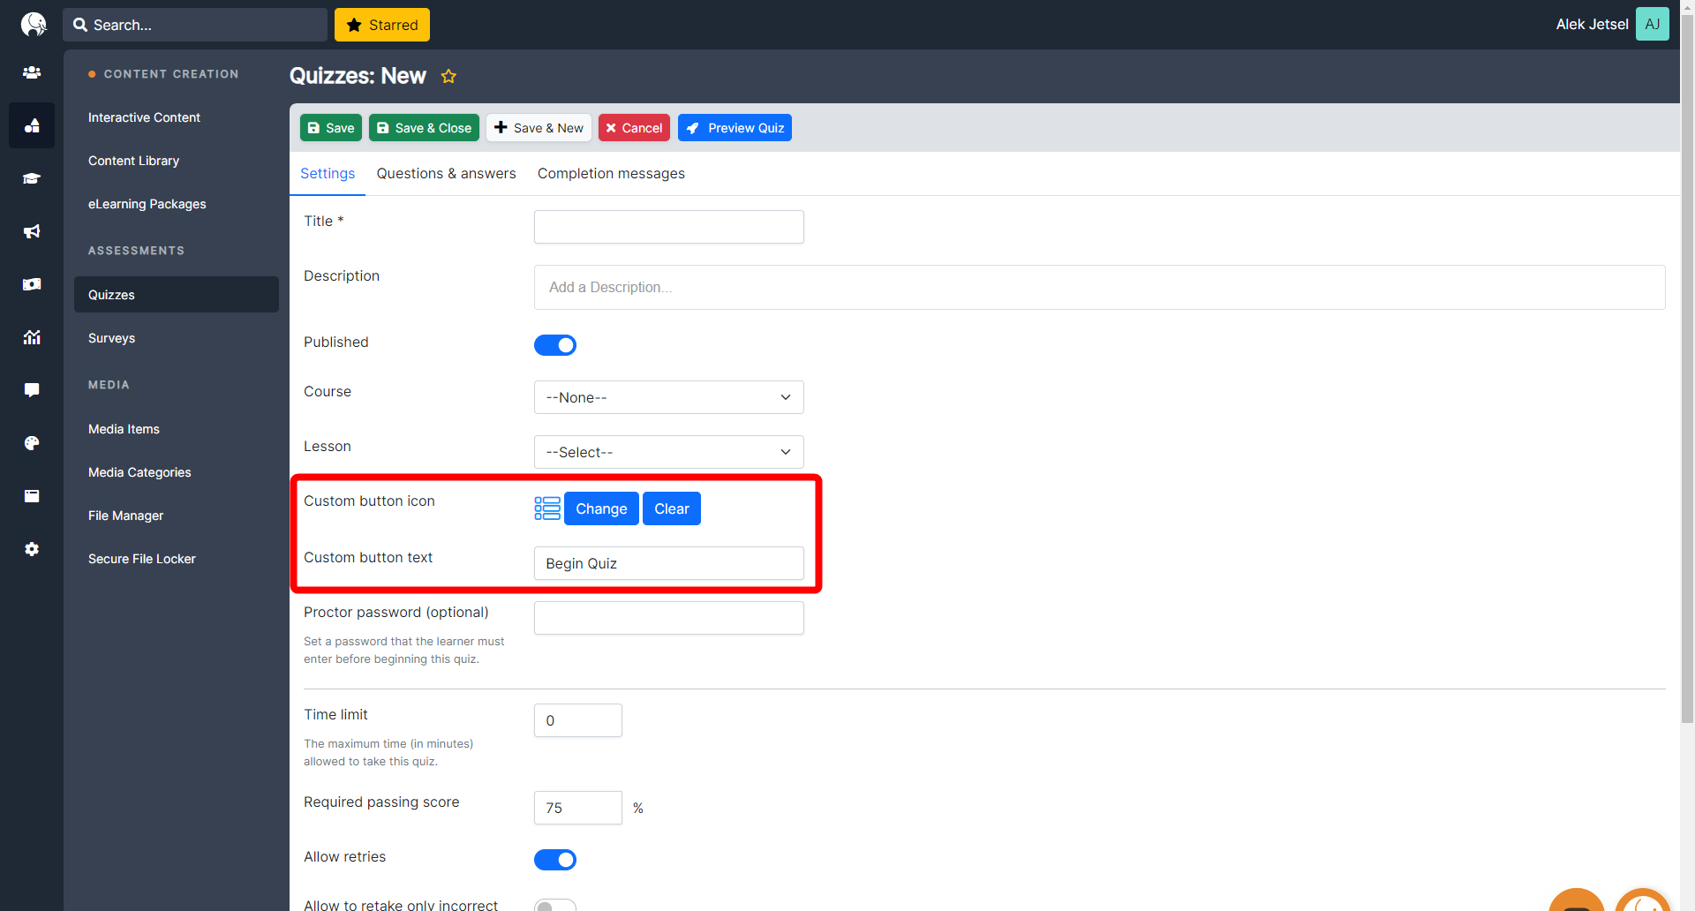Viewport: 1695px width, 911px height.
Task: Open Settings with the gear icon
Action: pos(32,549)
